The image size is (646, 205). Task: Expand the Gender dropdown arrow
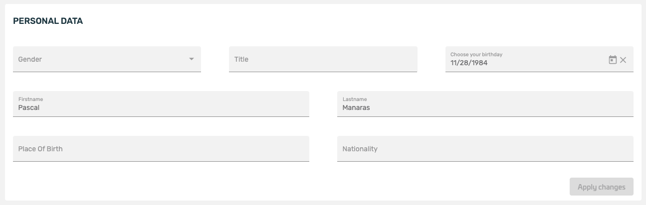click(191, 59)
